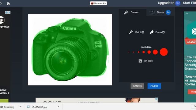The height and width of the screenshot is (110, 196).
Task: Pick the second smallest brush size dot
Action: tap(134, 52)
